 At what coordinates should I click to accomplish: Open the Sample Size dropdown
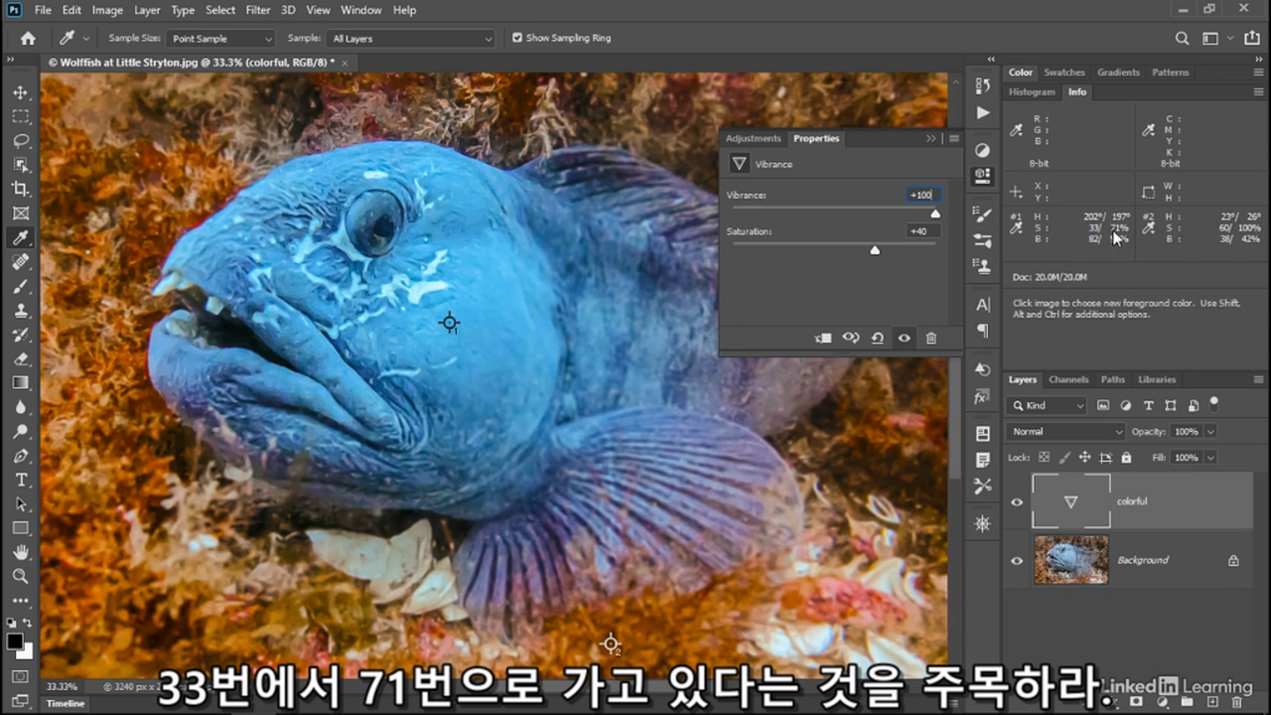click(x=218, y=39)
